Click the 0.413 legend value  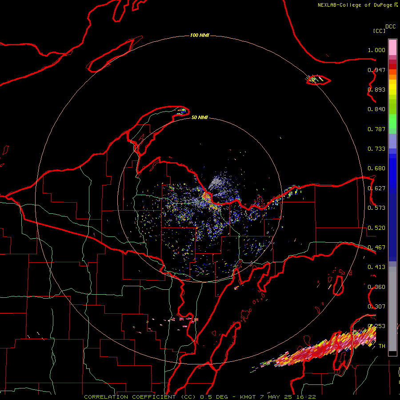click(376, 267)
